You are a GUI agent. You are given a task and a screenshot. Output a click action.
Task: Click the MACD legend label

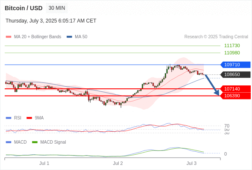point(21,142)
